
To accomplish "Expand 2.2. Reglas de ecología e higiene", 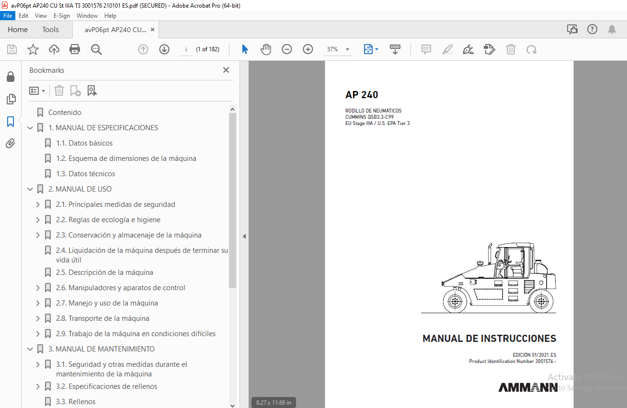I will coord(38,220).
